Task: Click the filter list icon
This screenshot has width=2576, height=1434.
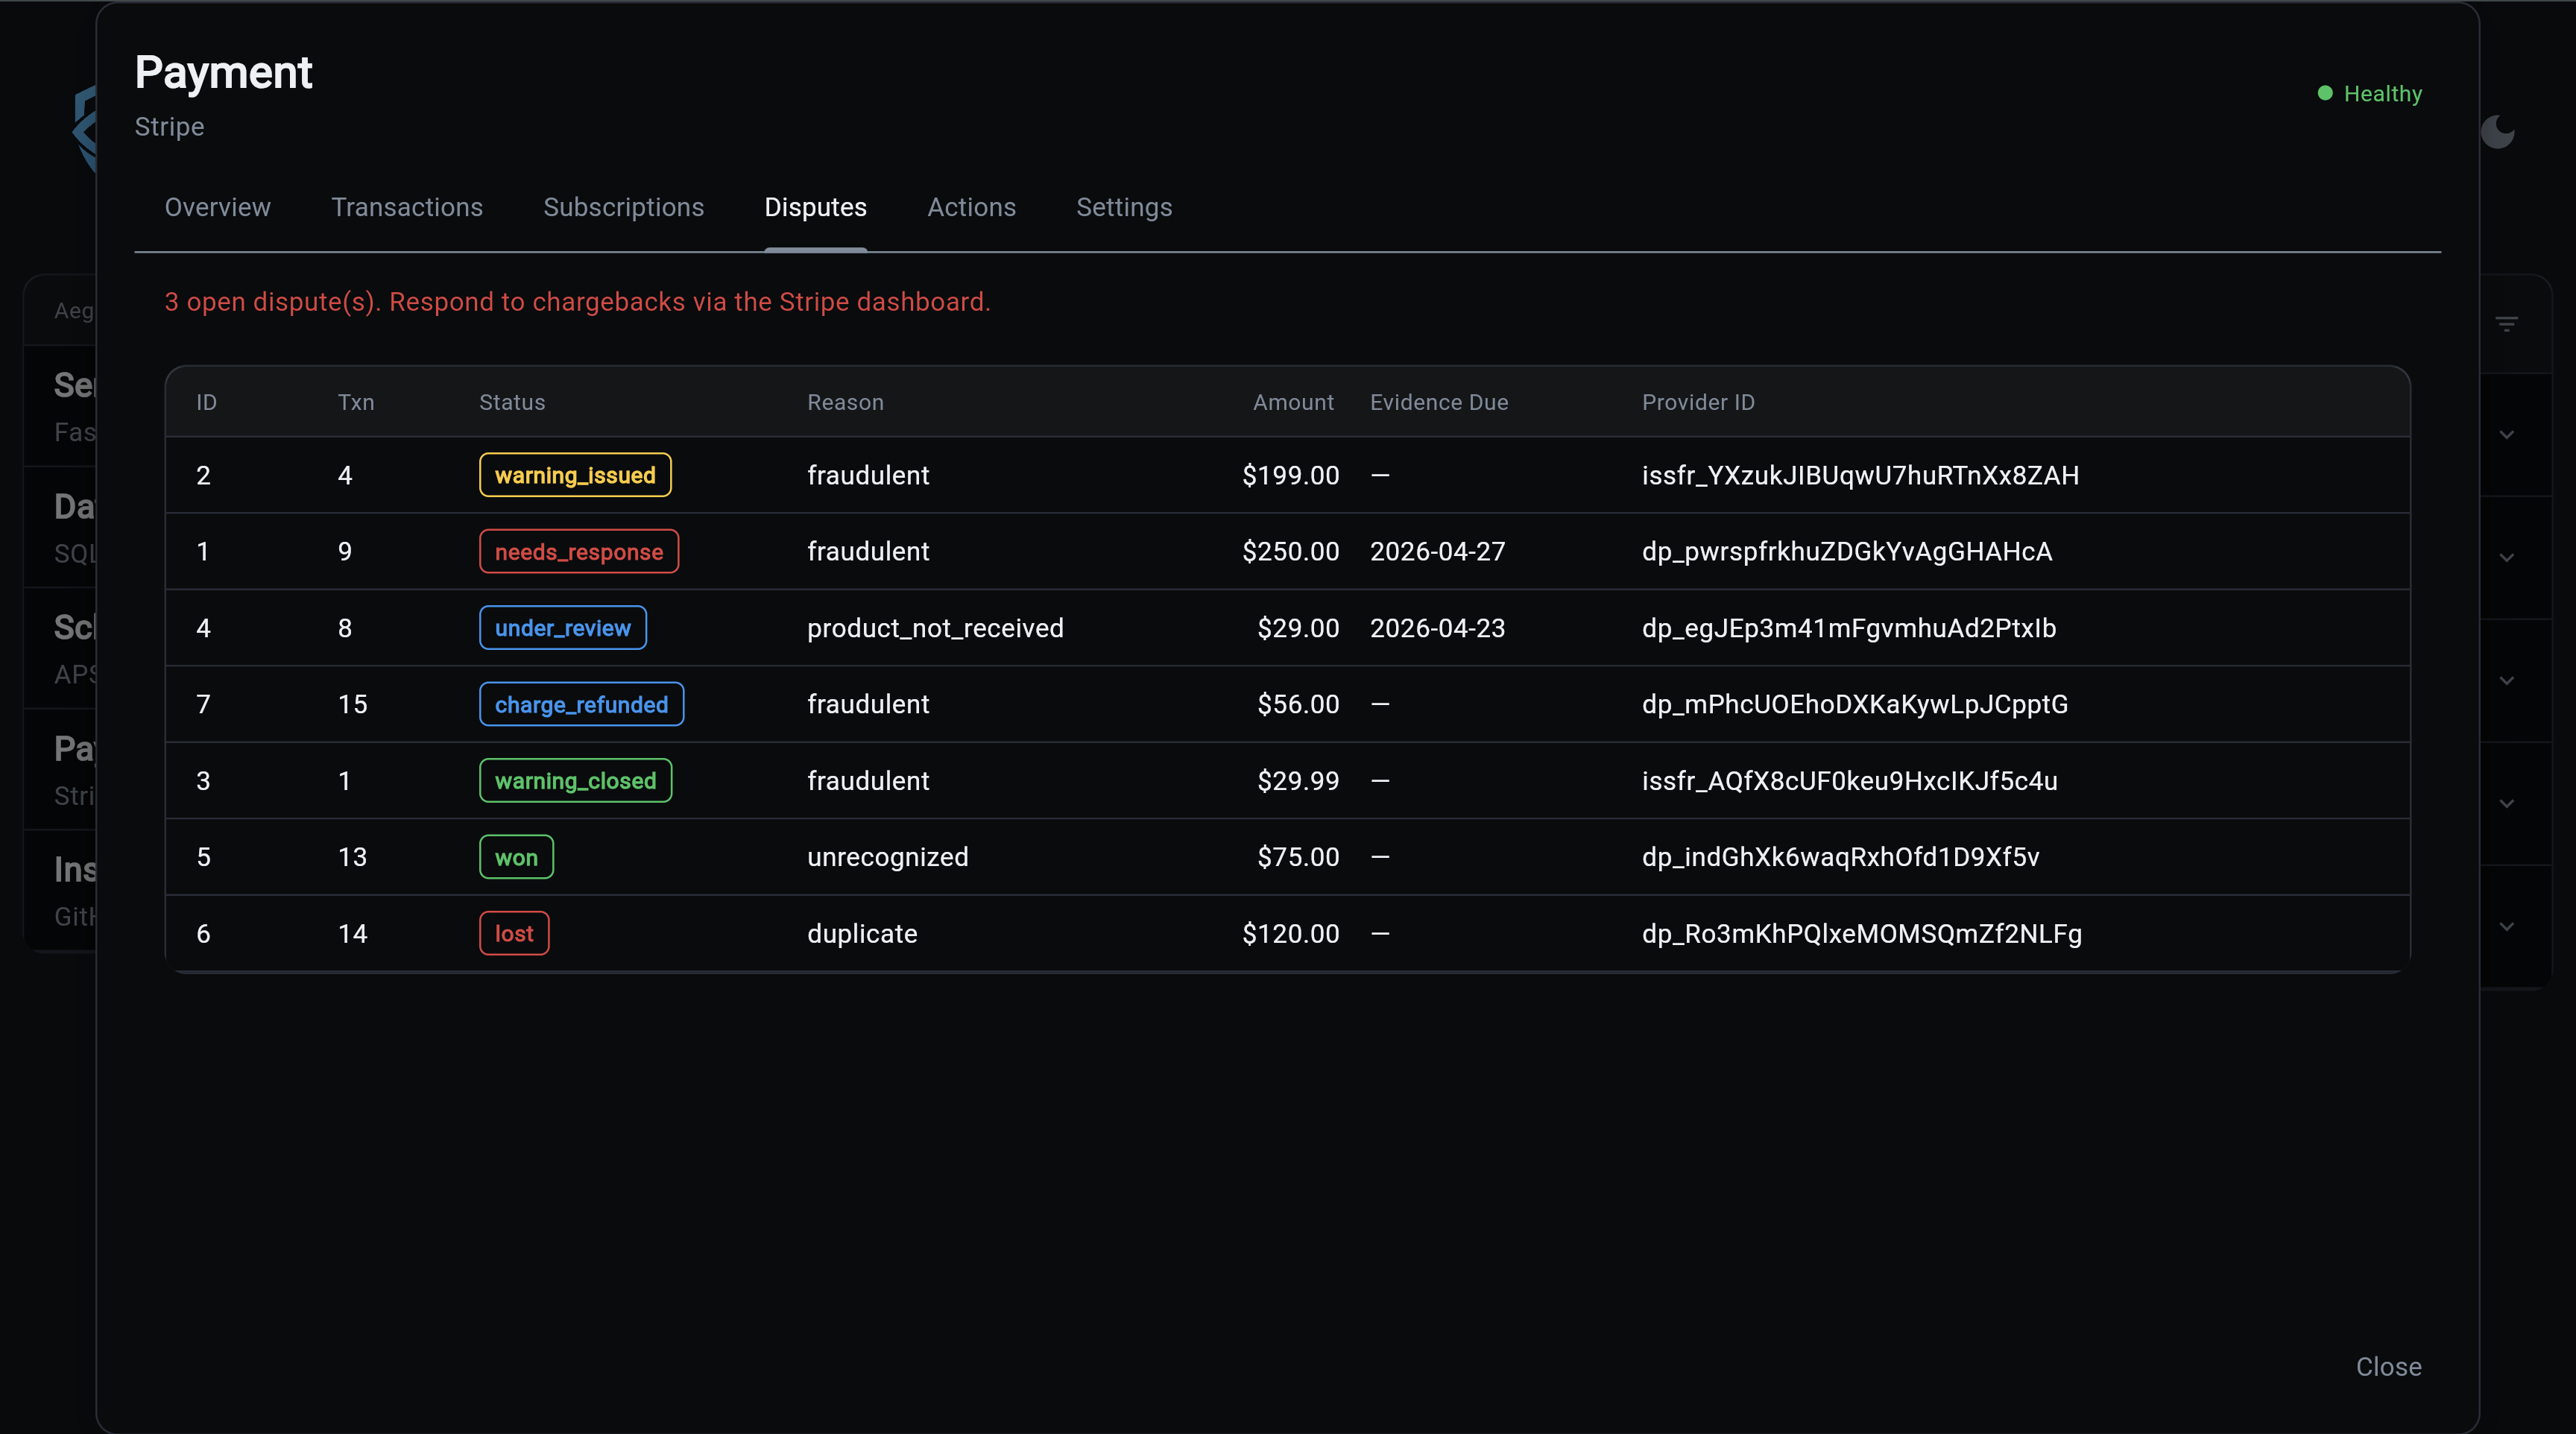Action: pyautogui.click(x=2506, y=324)
